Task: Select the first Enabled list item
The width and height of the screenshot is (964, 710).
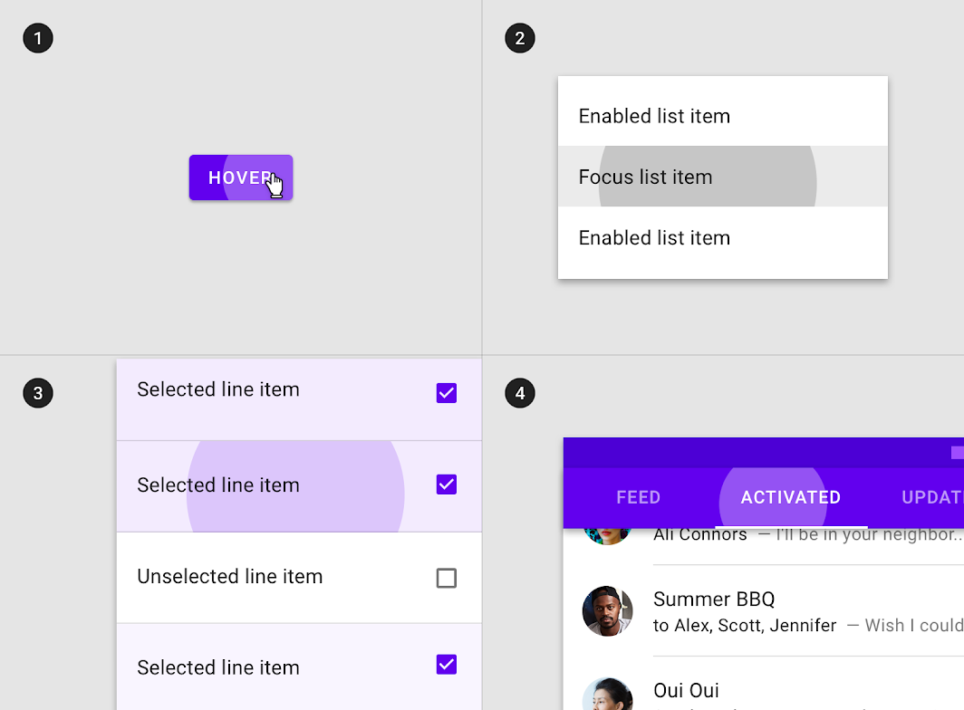Action: [722, 116]
